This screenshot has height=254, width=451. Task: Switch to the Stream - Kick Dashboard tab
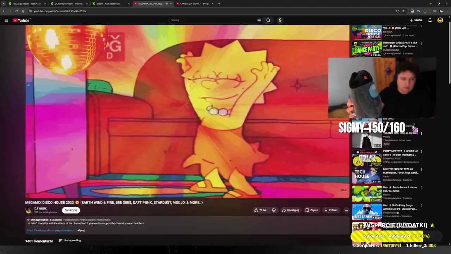(111, 4)
